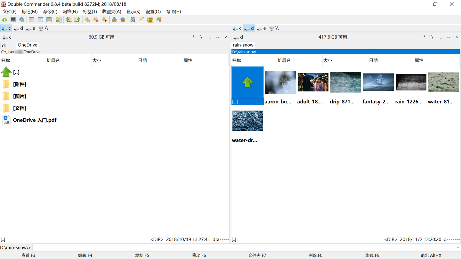Switch to brief view using toolbar icon
Viewport: 461px width, 259px height.
[32, 20]
